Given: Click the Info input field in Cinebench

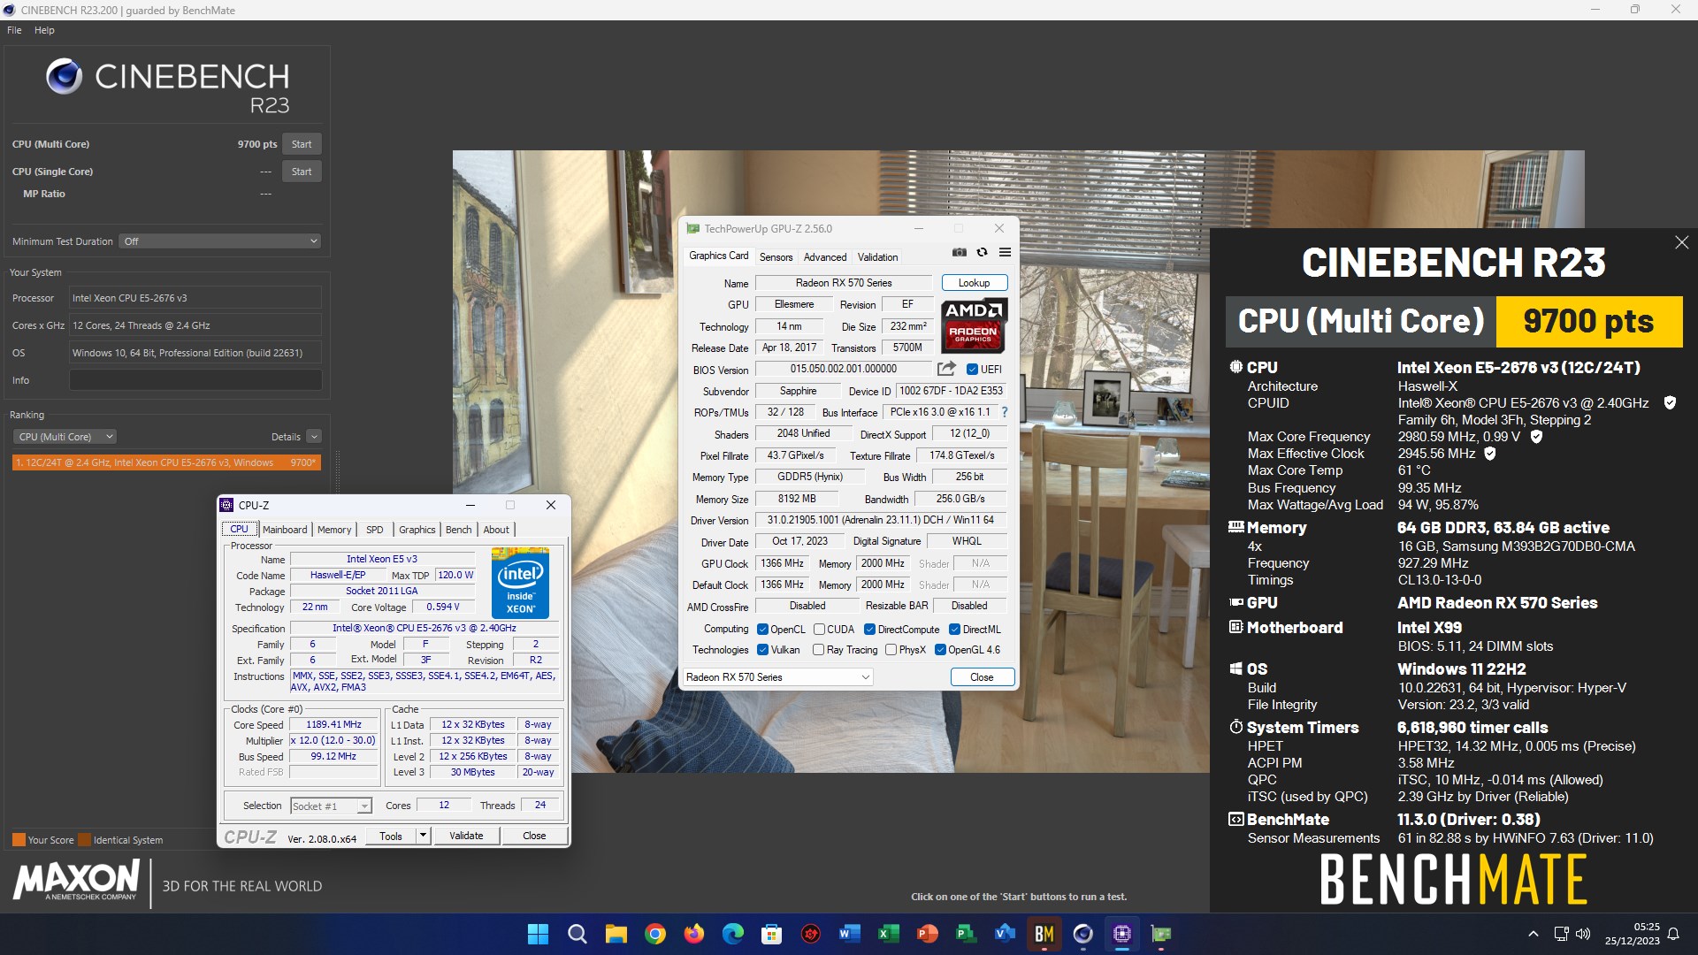Looking at the screenshot, I should pos(195,380).
